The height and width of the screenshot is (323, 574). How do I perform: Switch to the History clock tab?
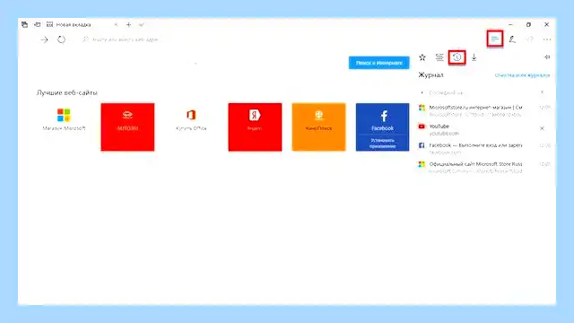[457, 57]
